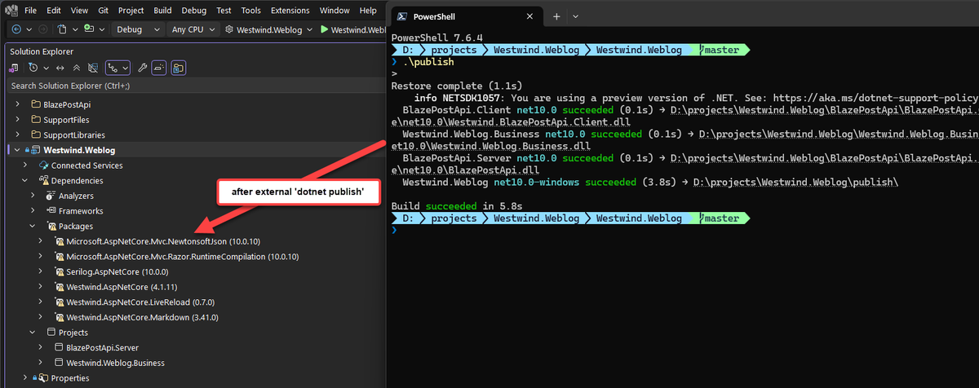Click the Serilog.AspNetCore package icon
The image size is (979, 388).
tap(59, 271)
